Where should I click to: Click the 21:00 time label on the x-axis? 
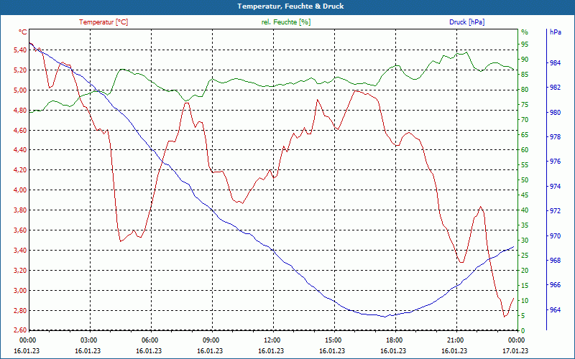455,340
